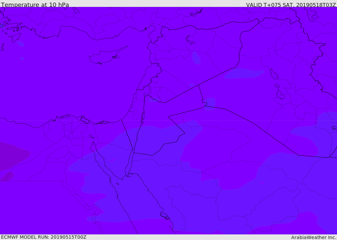Click the 'ArabiaWeather Inc.' credit text
The width and height of the screenshot is (337, 240).
[x=314, y=237]
